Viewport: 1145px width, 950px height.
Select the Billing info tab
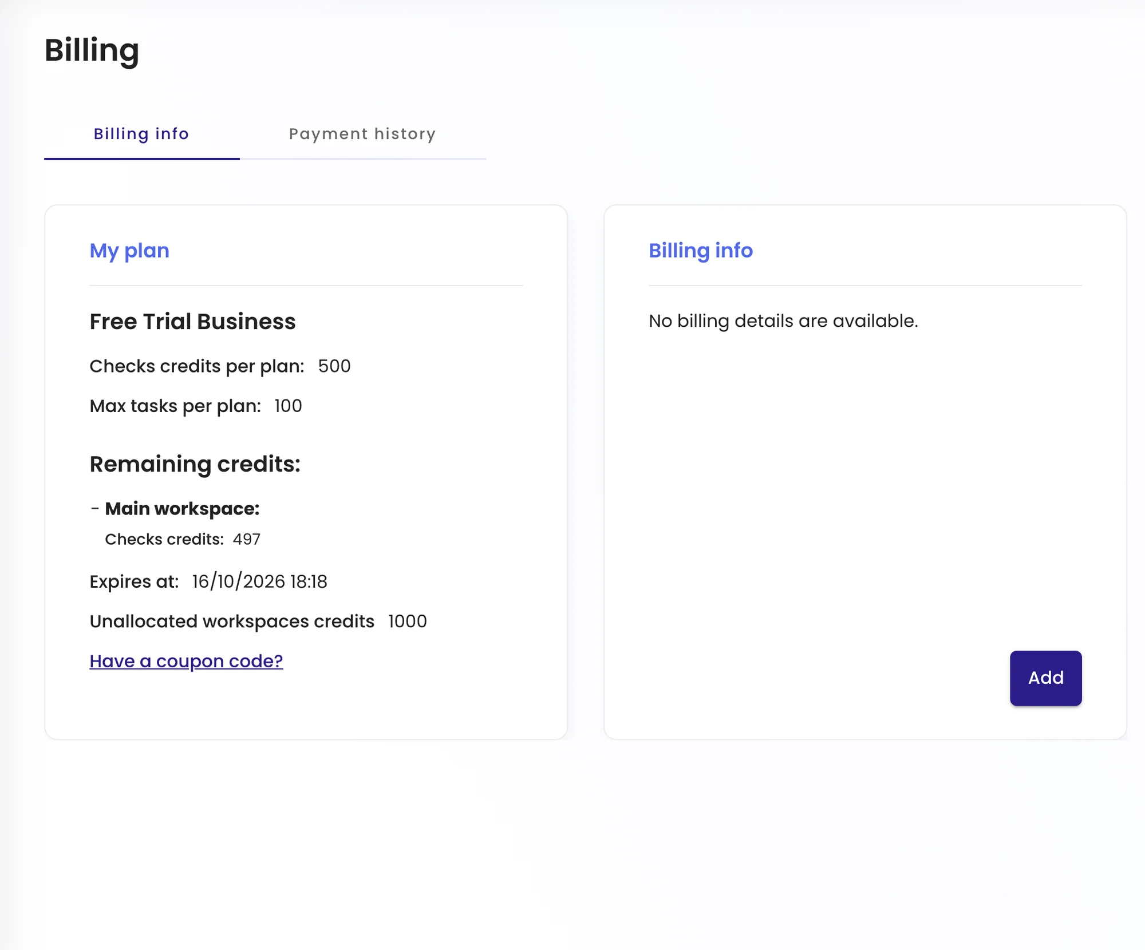coord(141,134)
